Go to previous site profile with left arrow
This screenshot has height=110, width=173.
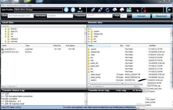(x=66, y=10)
